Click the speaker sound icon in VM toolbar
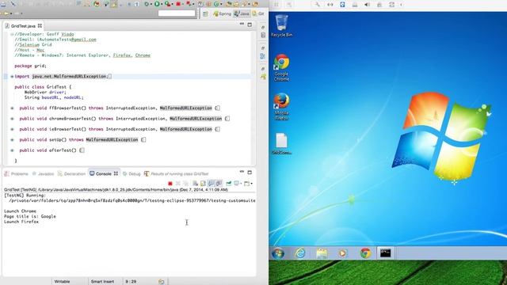Image resolution: width=507 pixels, height=285 pixels. pos(367,5)
